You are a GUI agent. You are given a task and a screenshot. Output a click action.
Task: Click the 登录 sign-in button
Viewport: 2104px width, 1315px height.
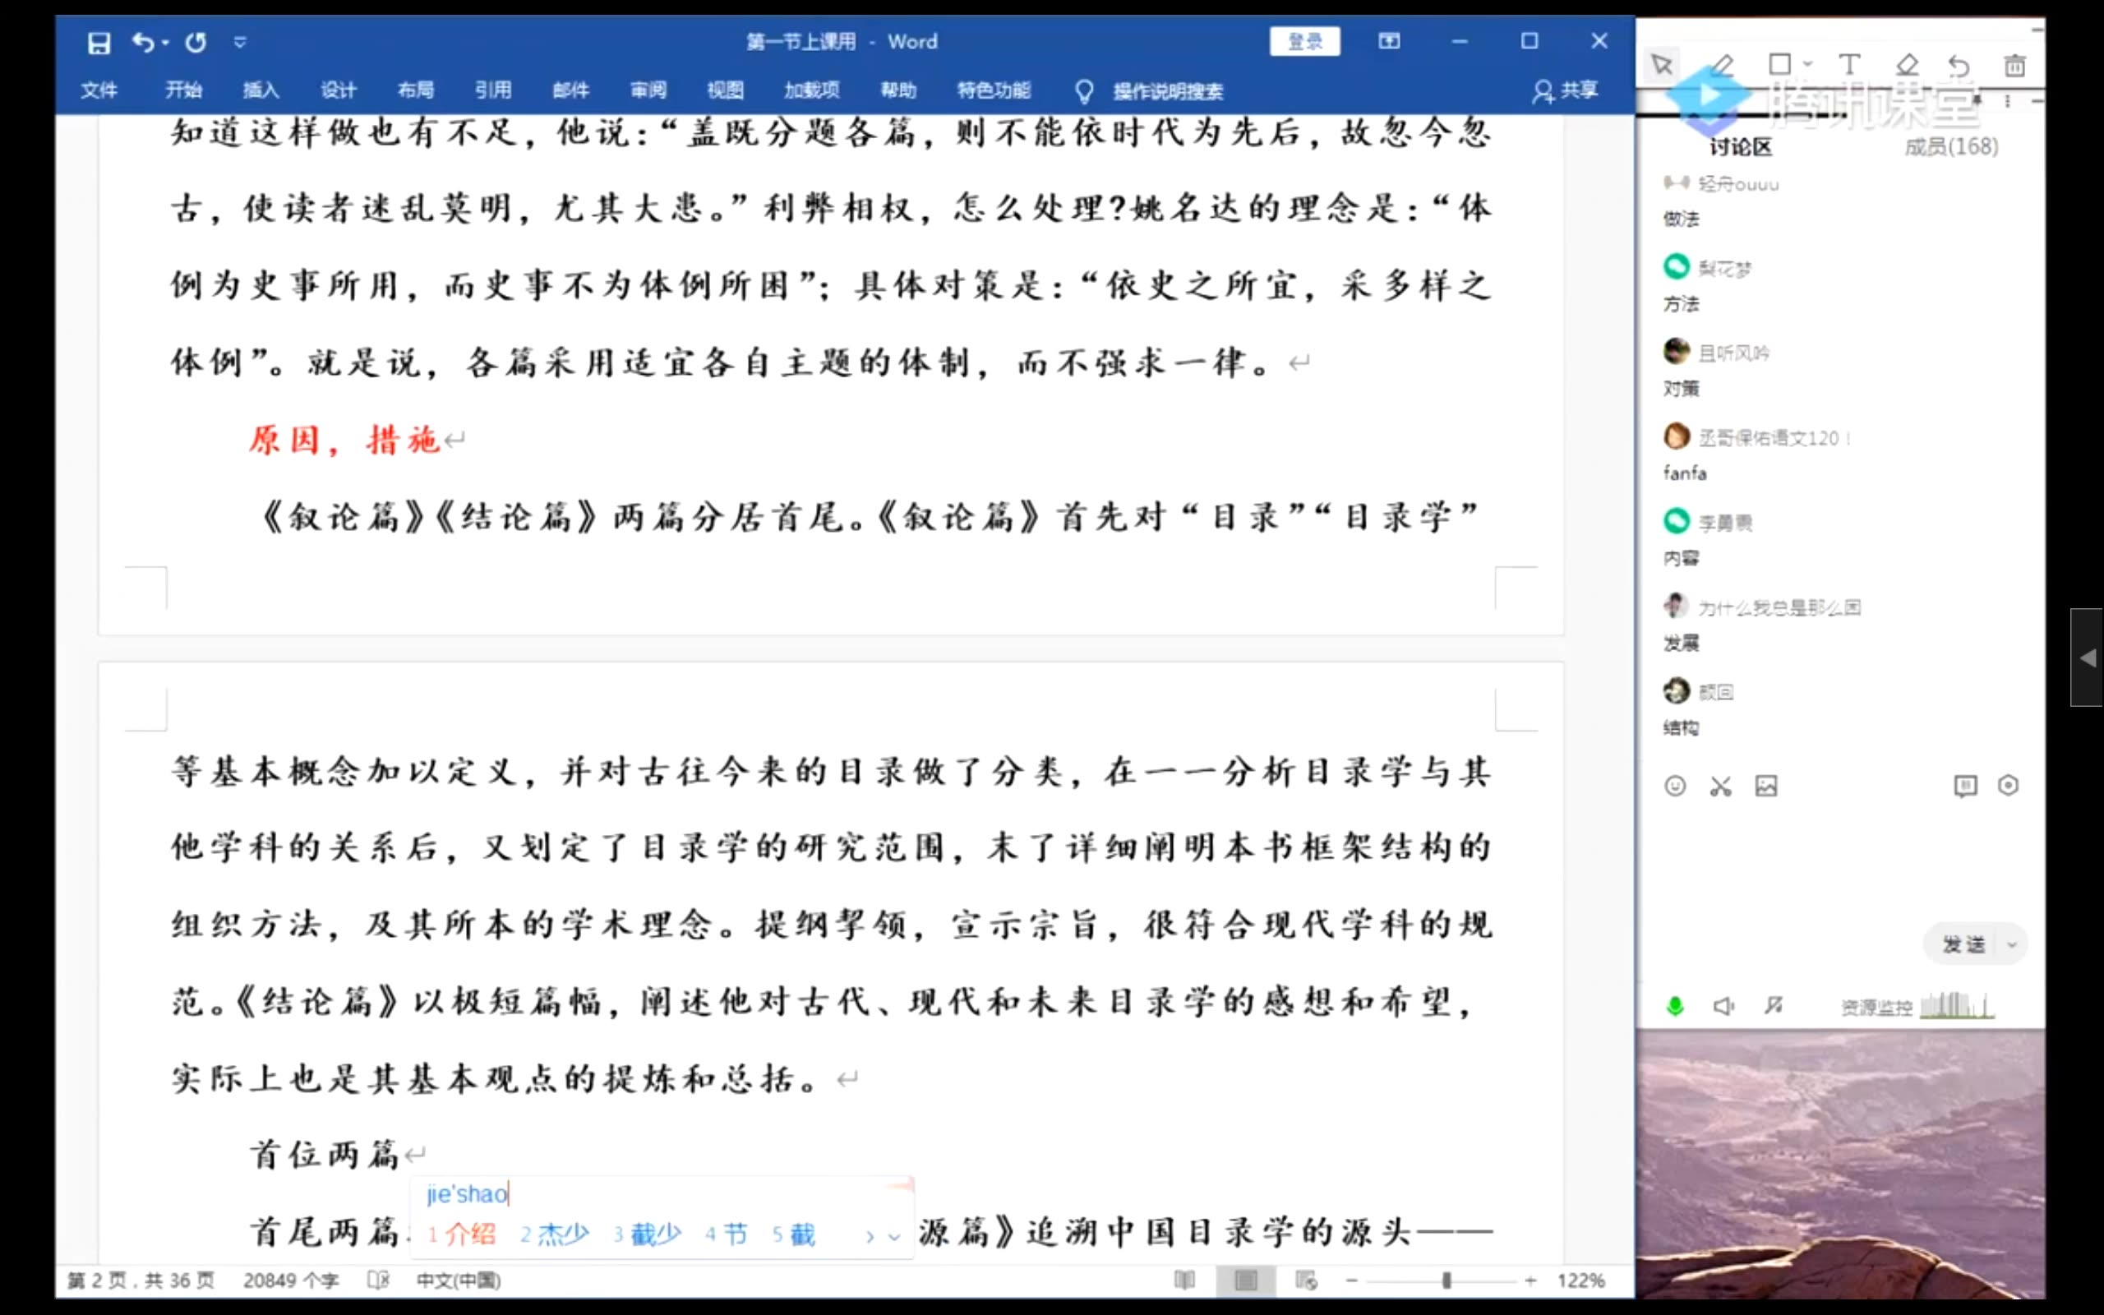[1304, 41]
